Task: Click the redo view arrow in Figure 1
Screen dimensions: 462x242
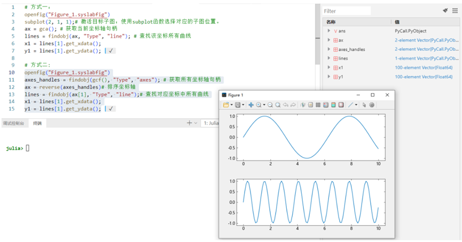Action: pos(293,105)
